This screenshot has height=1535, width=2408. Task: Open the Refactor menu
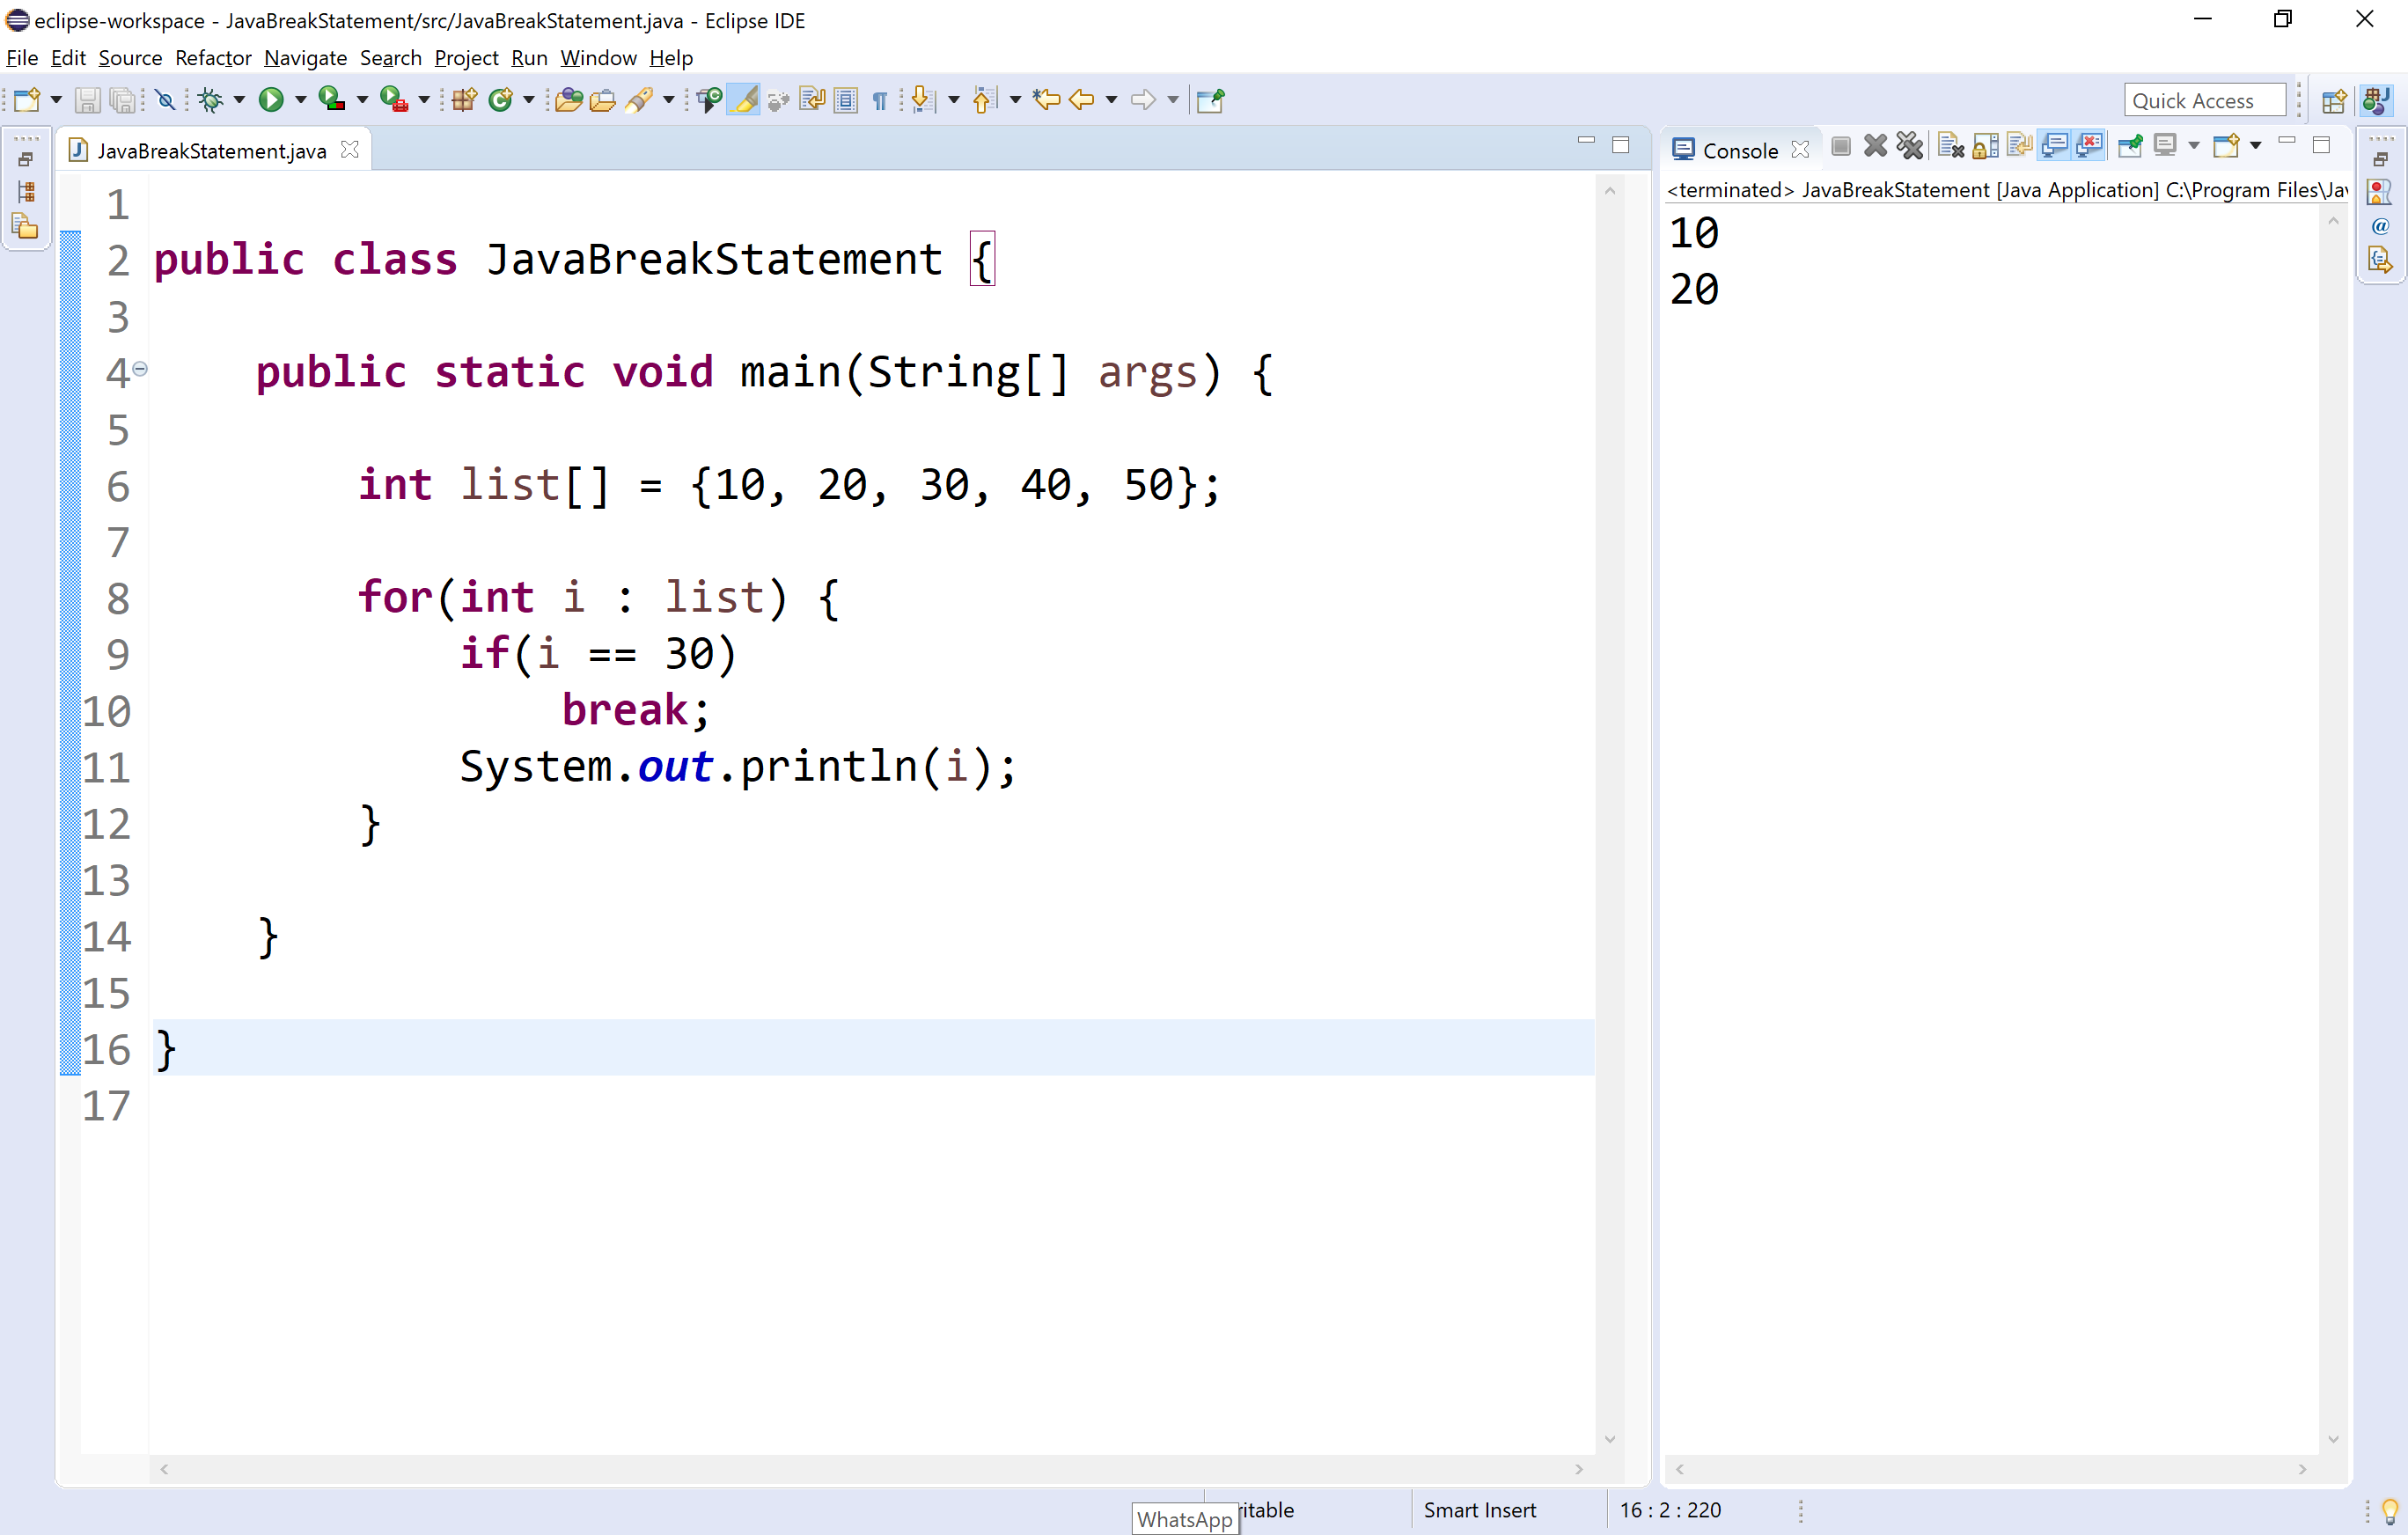[212, 58]
